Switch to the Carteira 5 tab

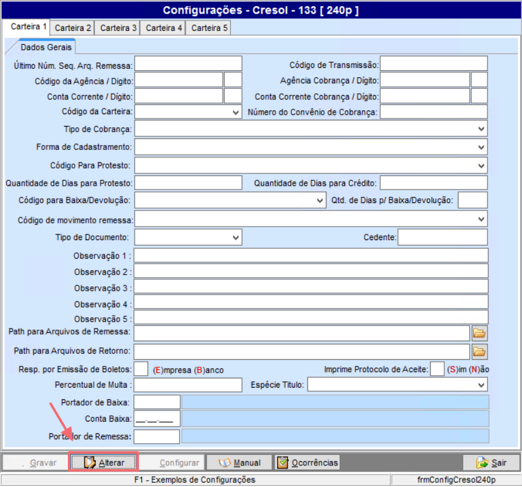point(209,28)
